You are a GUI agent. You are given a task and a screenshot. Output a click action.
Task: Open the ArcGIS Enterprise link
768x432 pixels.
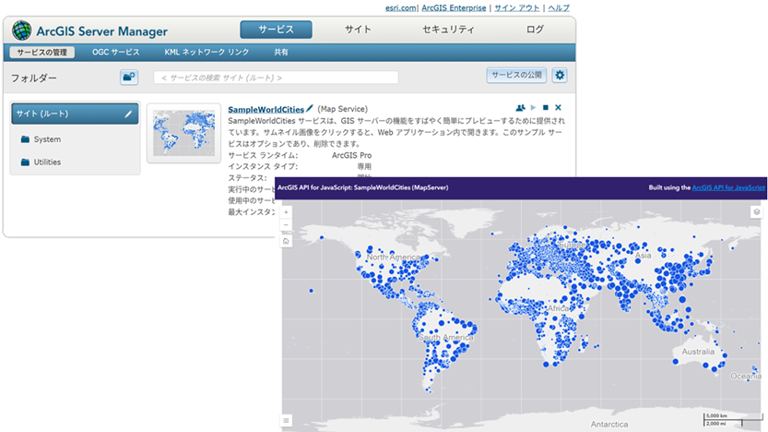coord(454,7)
